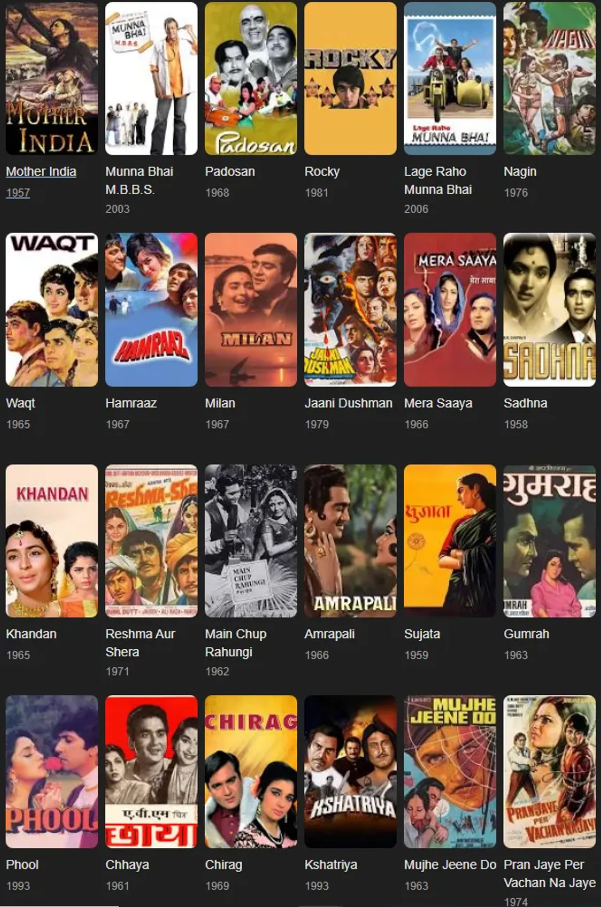Select the Mujhe Jeene Do title

(450, 864)
